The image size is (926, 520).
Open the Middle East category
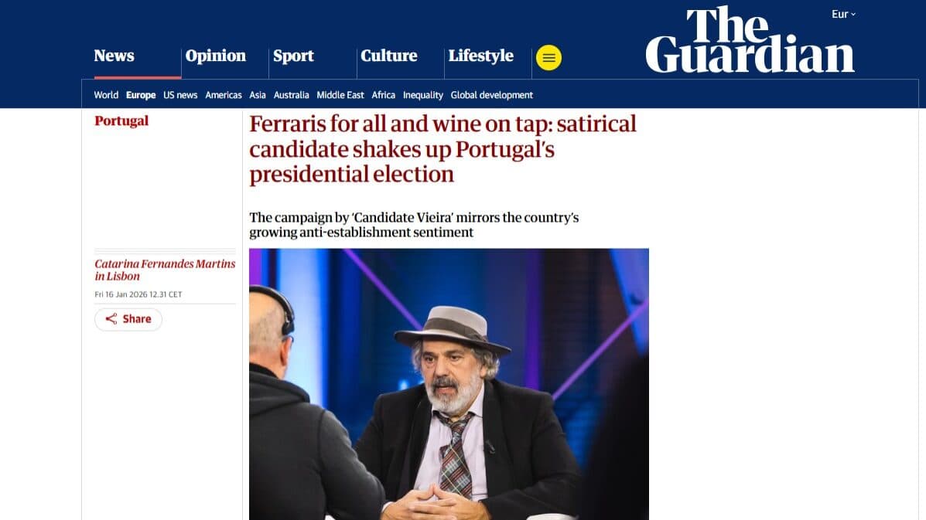(340, 95)
